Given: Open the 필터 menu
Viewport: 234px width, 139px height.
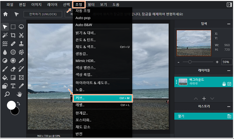Looking at the screenshot, I should [91, 5].
